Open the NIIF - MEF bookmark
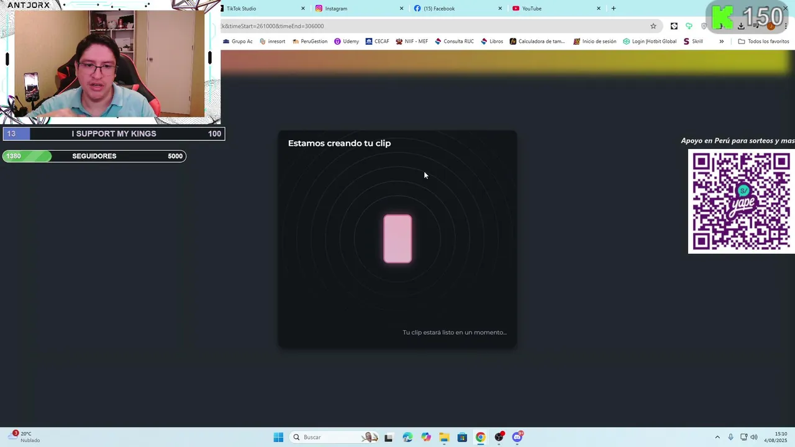The image size is (795, 447). pos(412,42)
